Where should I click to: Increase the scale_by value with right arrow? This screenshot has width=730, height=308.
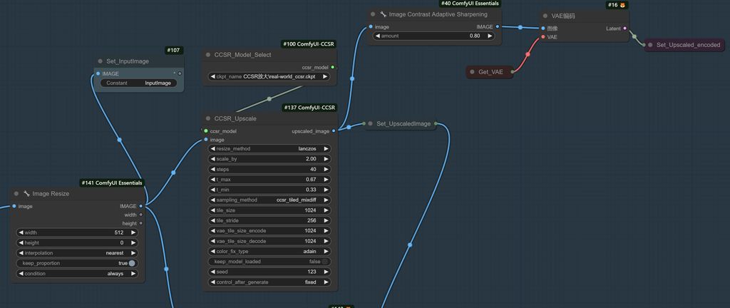point(327,159)
